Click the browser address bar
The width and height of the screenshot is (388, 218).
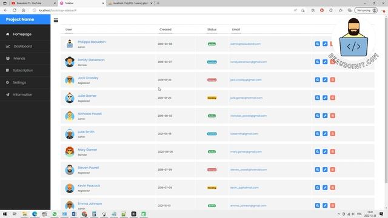[x=163, y=10]
